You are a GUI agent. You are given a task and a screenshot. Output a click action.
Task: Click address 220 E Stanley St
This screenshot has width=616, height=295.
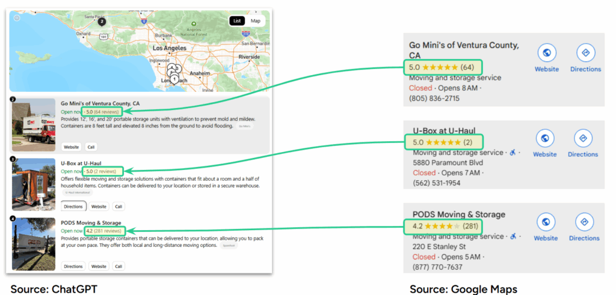(x=439, y=247)
